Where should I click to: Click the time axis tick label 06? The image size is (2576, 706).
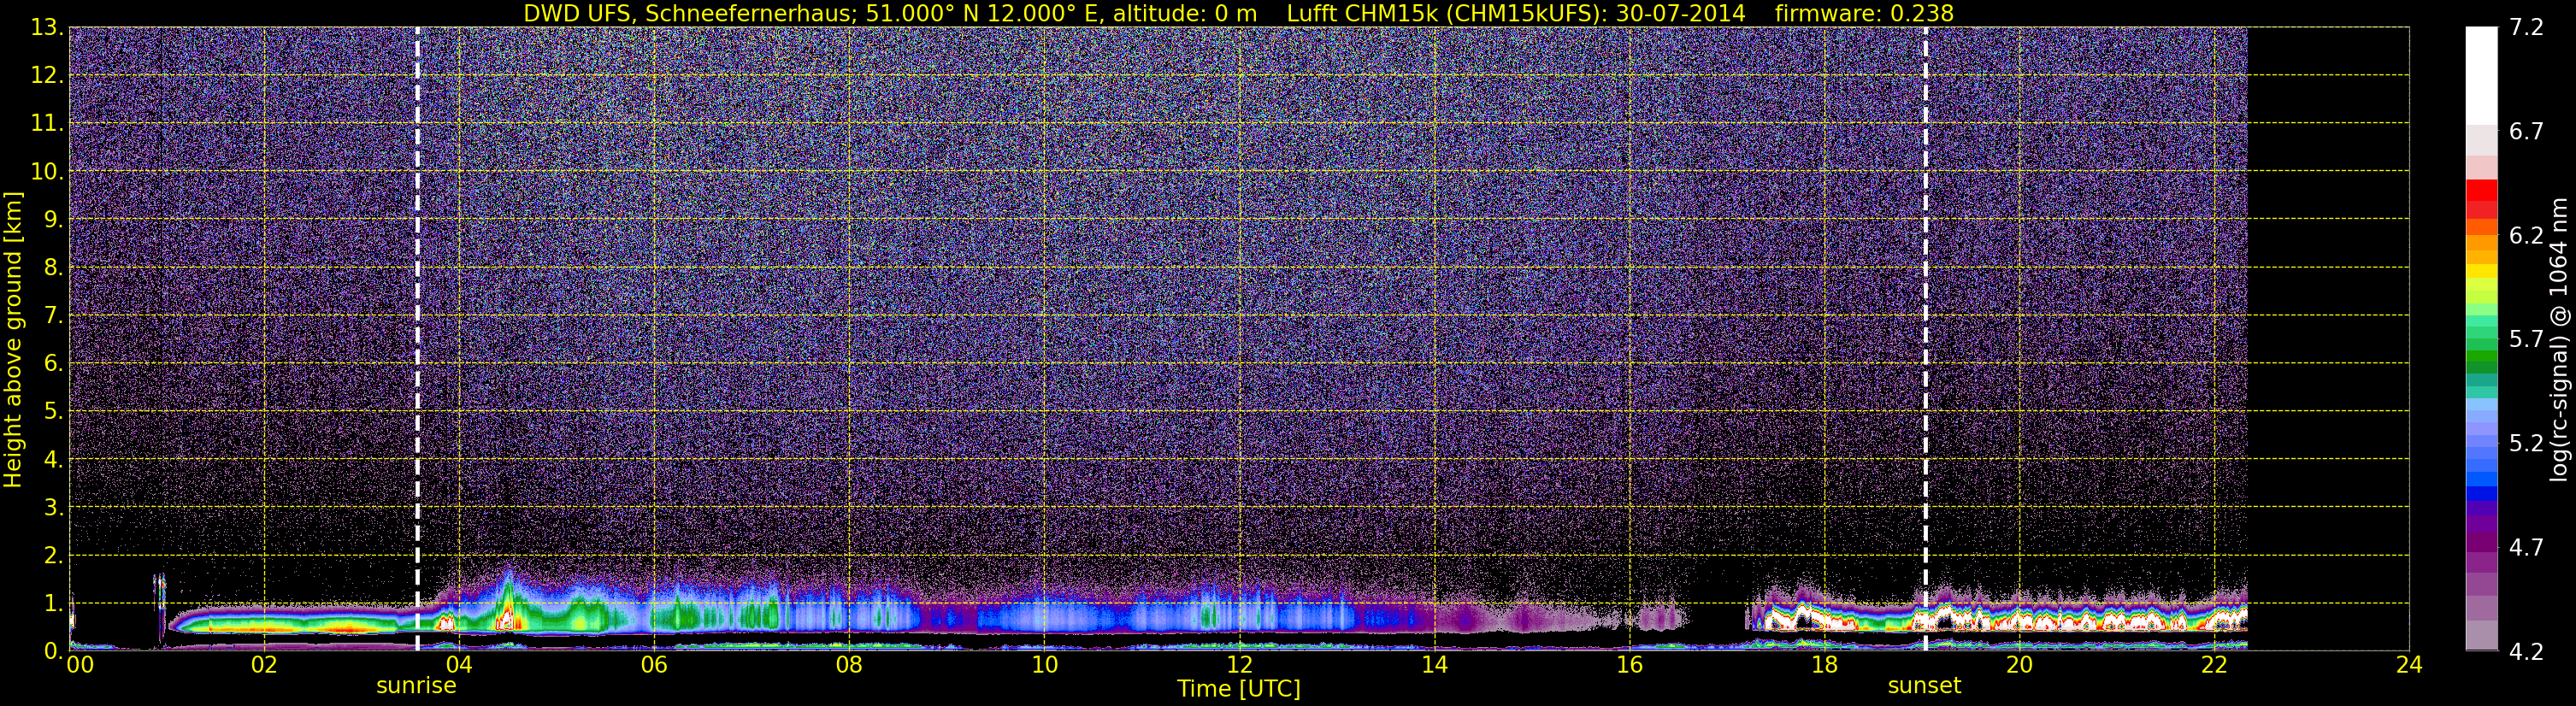653,665
